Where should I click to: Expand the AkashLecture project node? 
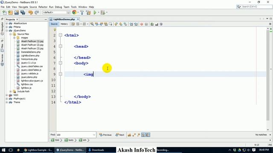(7, 23)
